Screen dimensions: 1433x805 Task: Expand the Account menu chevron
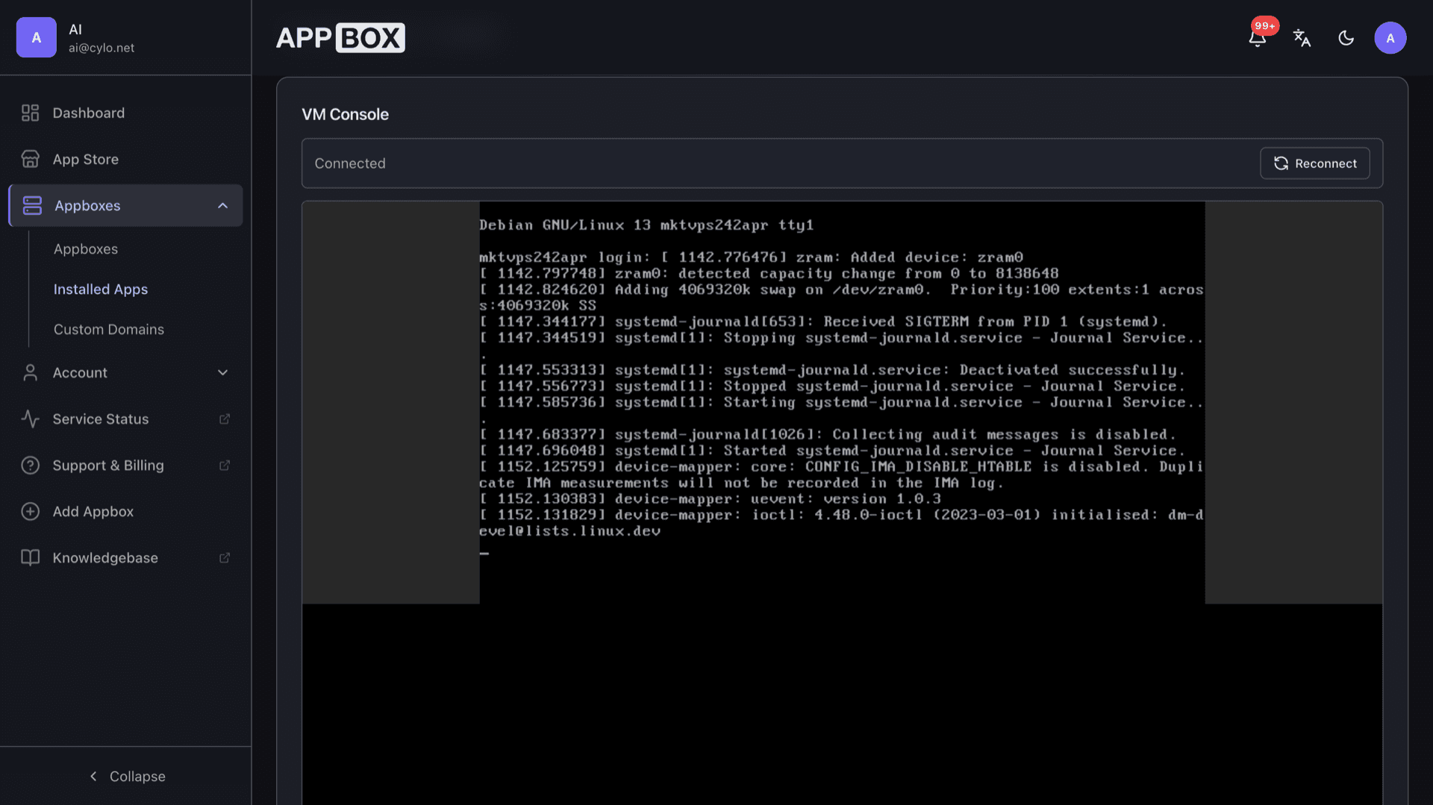click(x=222, y=372)
